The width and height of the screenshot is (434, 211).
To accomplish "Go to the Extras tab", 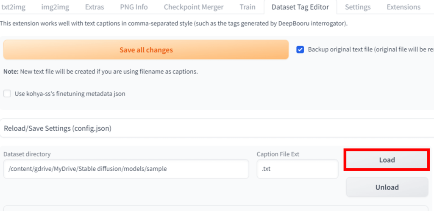I will click(94, 7).
